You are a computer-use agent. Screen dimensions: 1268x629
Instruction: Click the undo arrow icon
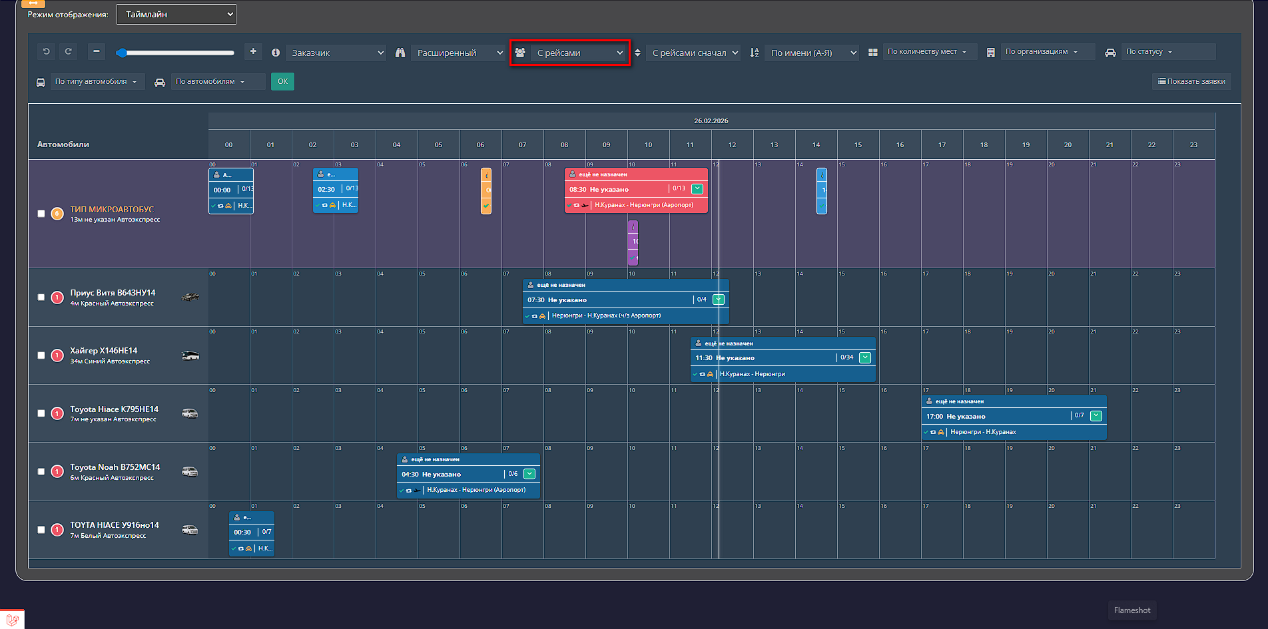pyautogui.click(x=46, y=52)
